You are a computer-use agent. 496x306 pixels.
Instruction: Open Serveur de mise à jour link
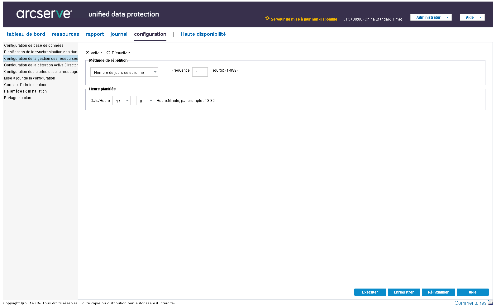(x=304, y=19)
